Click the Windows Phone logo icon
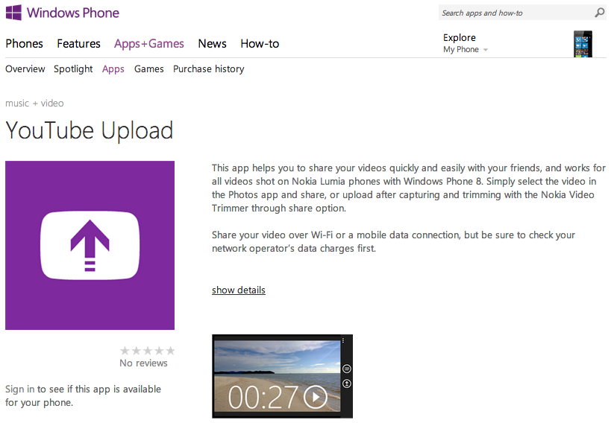Viewport: 614px width, 423px height. 13,13
